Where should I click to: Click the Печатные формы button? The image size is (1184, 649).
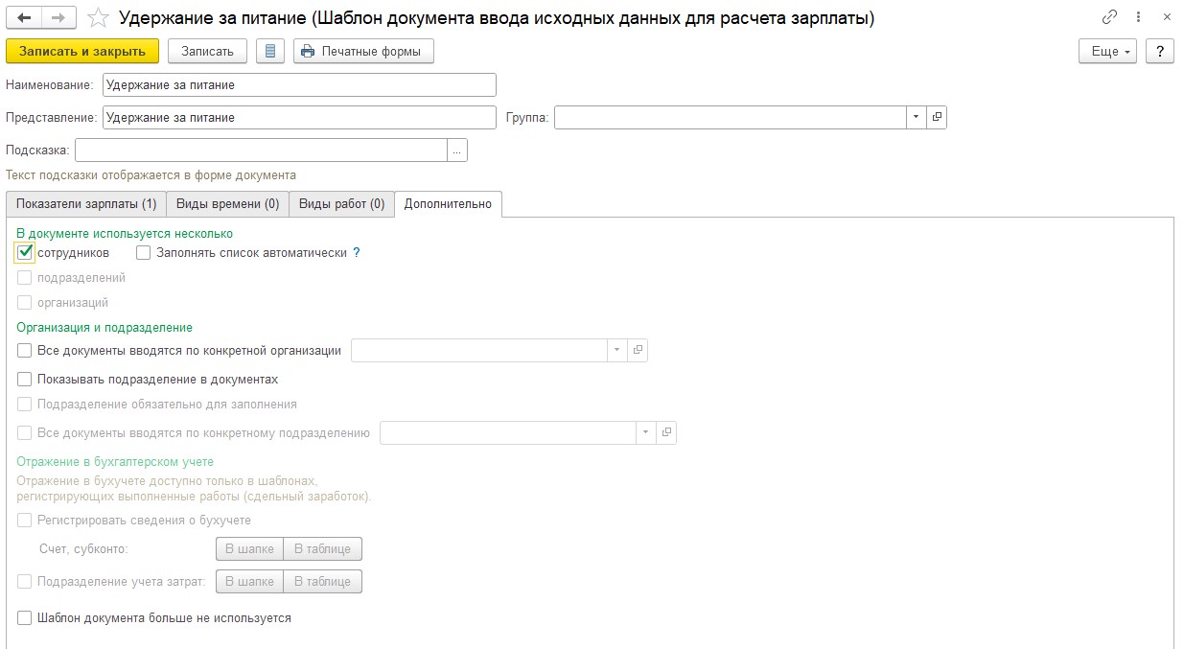point(363,51)
